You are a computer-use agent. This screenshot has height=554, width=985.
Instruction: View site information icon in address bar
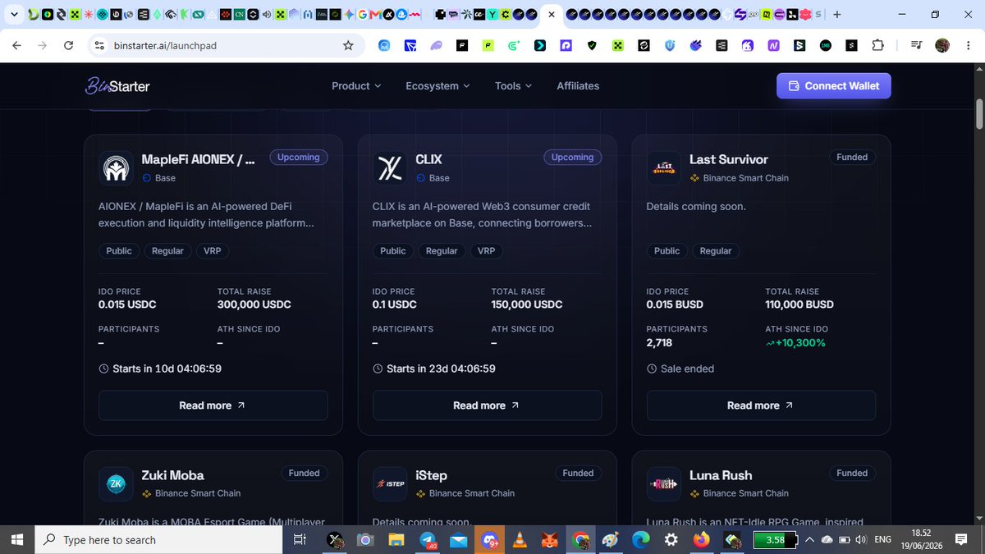pos(98,46)
